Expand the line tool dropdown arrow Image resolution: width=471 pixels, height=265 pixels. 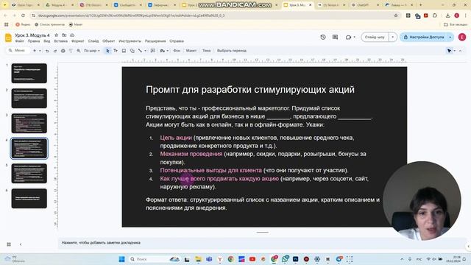[146, 51]
